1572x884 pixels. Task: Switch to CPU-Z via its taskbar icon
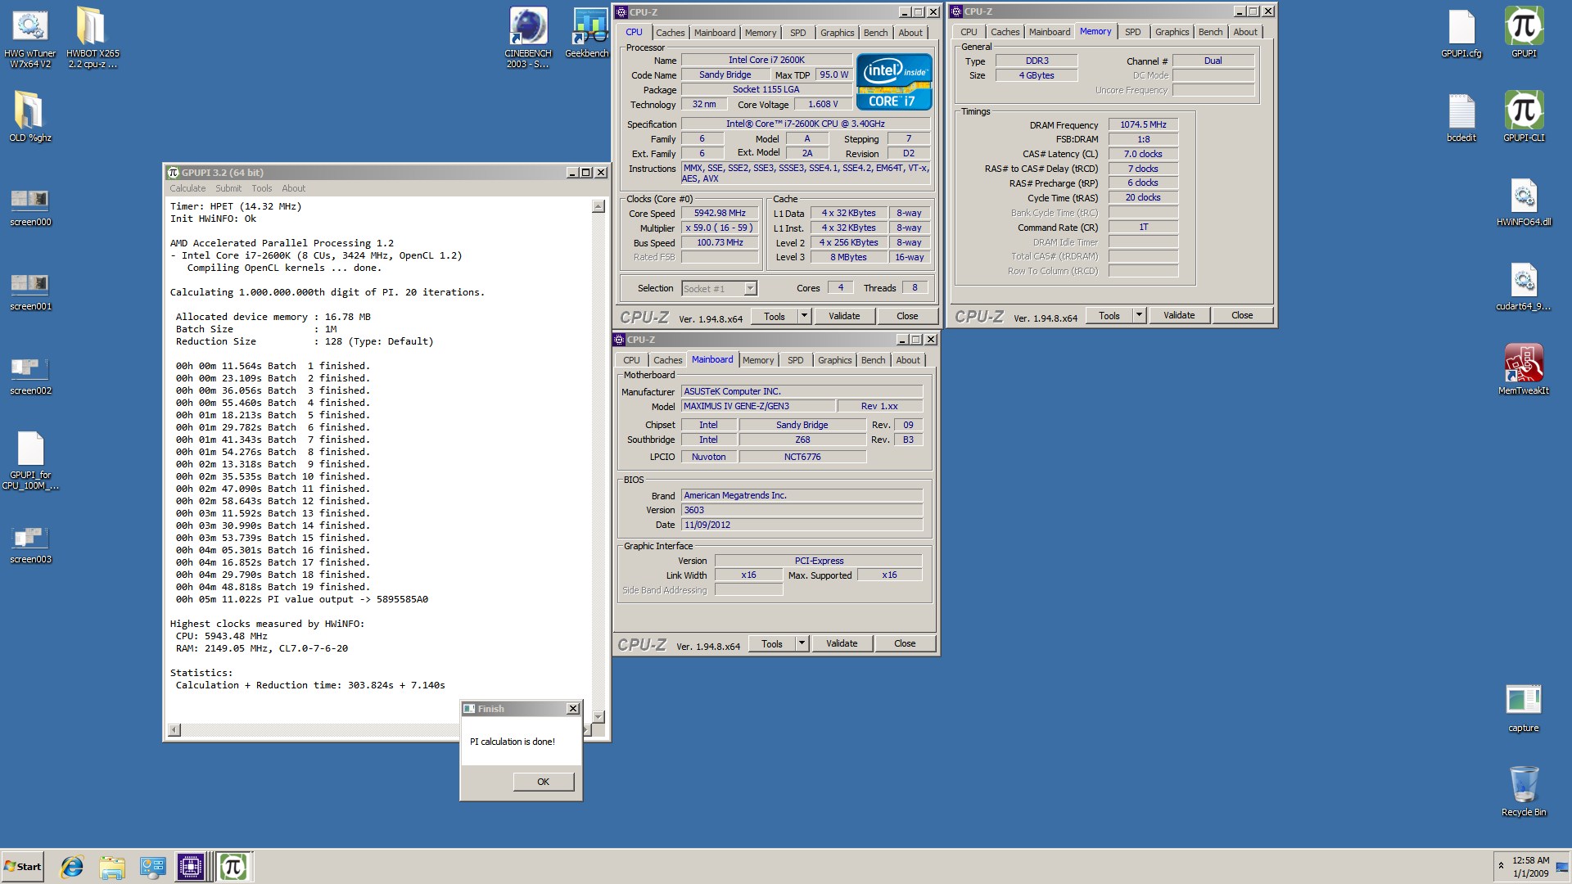pos(190,866)
